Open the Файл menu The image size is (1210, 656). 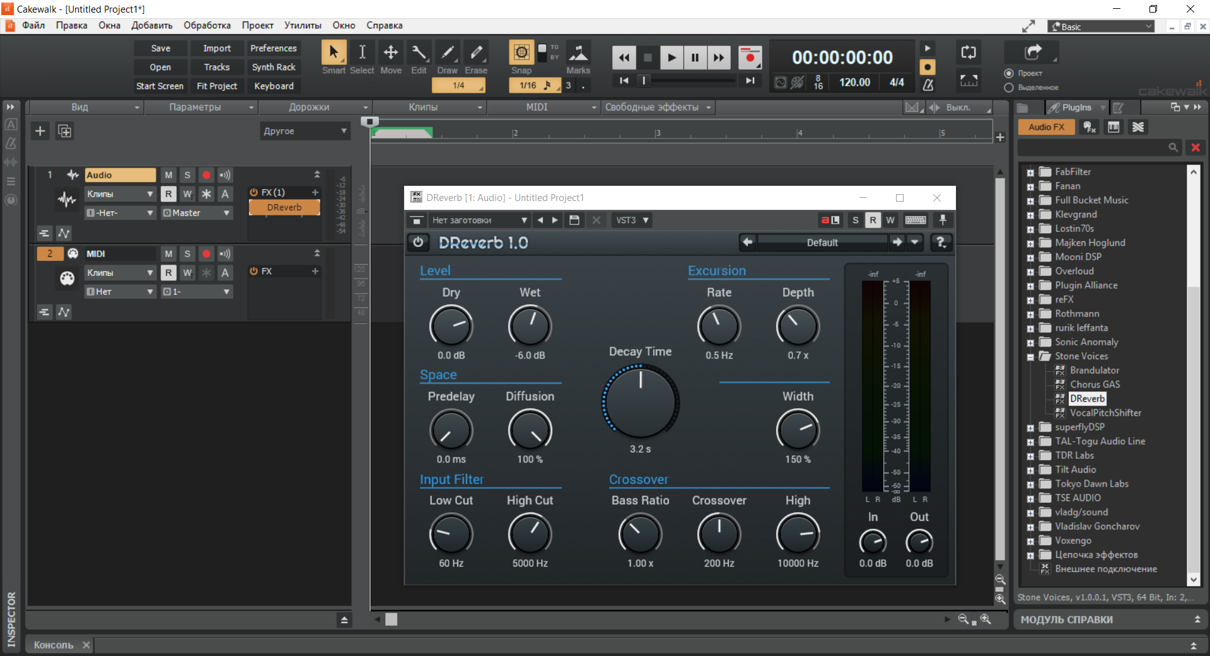pos(33,25)
